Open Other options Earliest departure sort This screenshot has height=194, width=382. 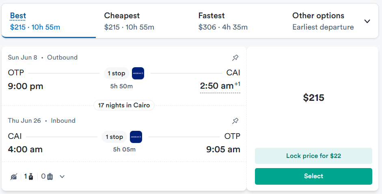(323, 21)
